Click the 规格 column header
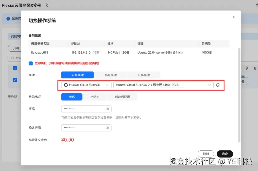This screenshot has height=171, width=258. pyautogui.click(x=110, y=44)
